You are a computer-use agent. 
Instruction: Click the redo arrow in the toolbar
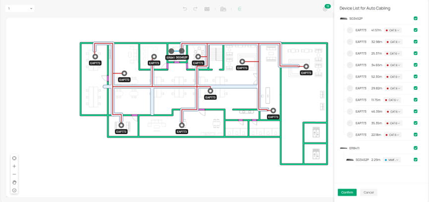(195, 9)
